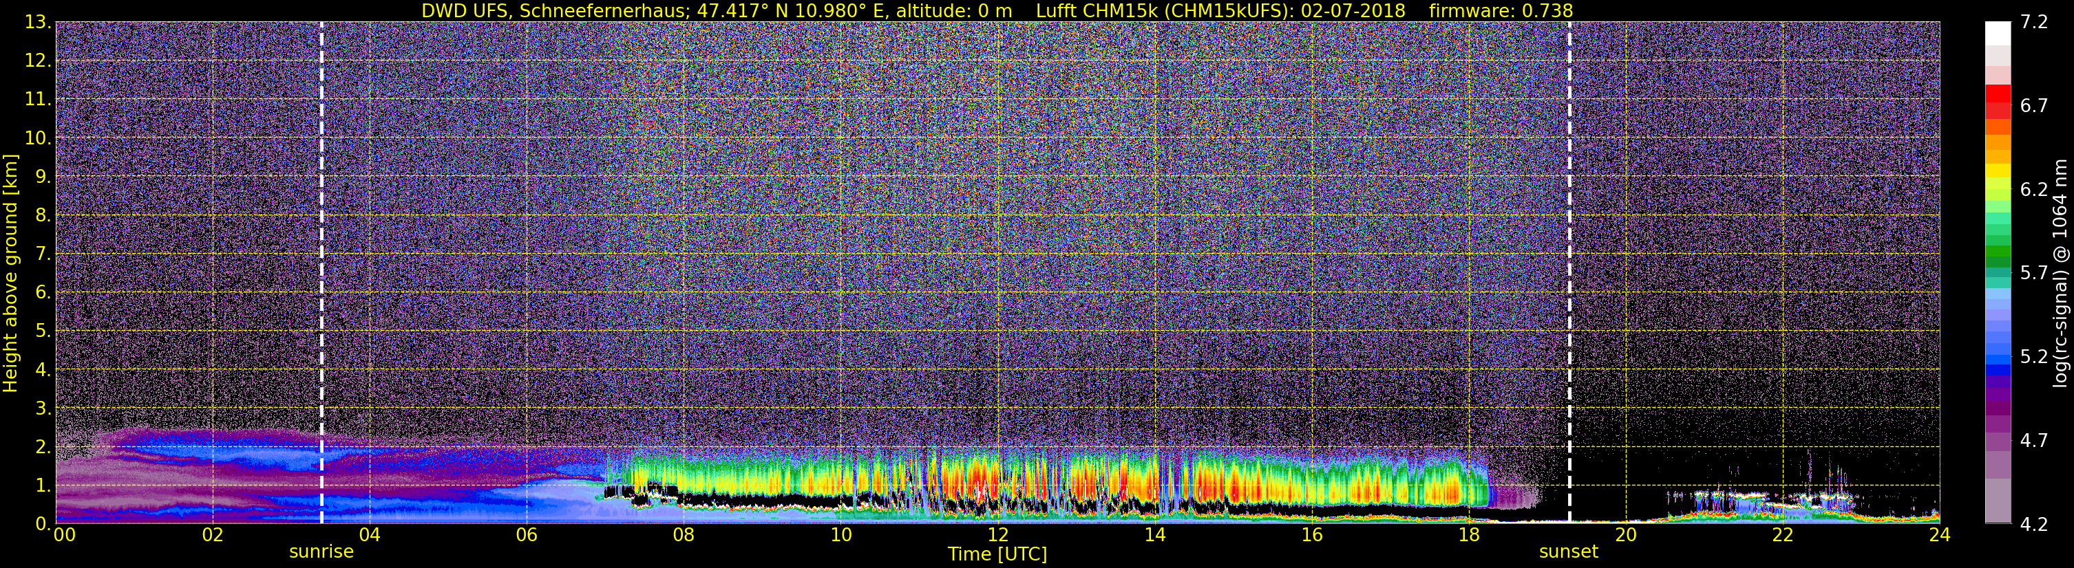Click the time axis tick label 16
2074x568 pixels.
1311,536
